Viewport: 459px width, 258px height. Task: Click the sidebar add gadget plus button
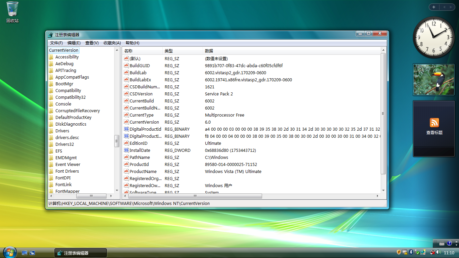pyautogui.click(x=434, y=7)
